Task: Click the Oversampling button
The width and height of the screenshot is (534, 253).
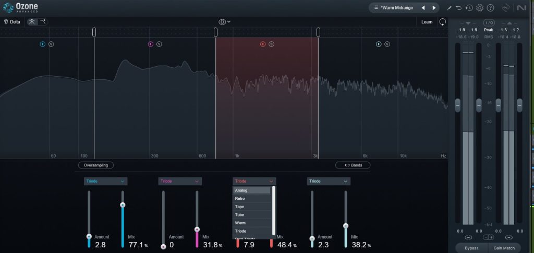Action: (96, 165)
